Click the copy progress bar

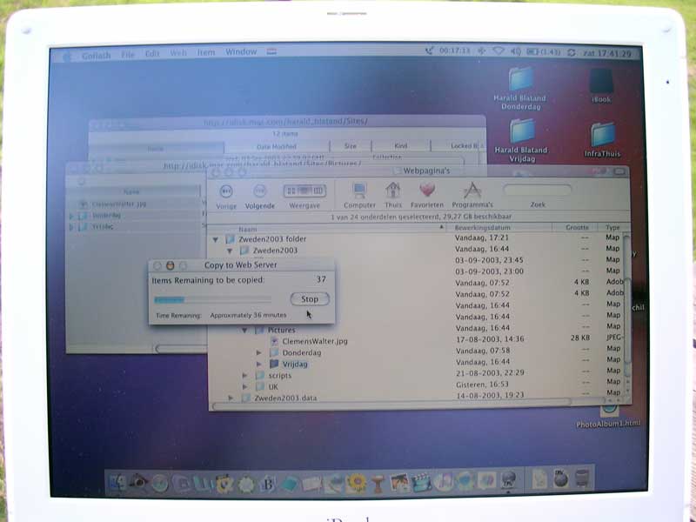click(x=217, y=299)
